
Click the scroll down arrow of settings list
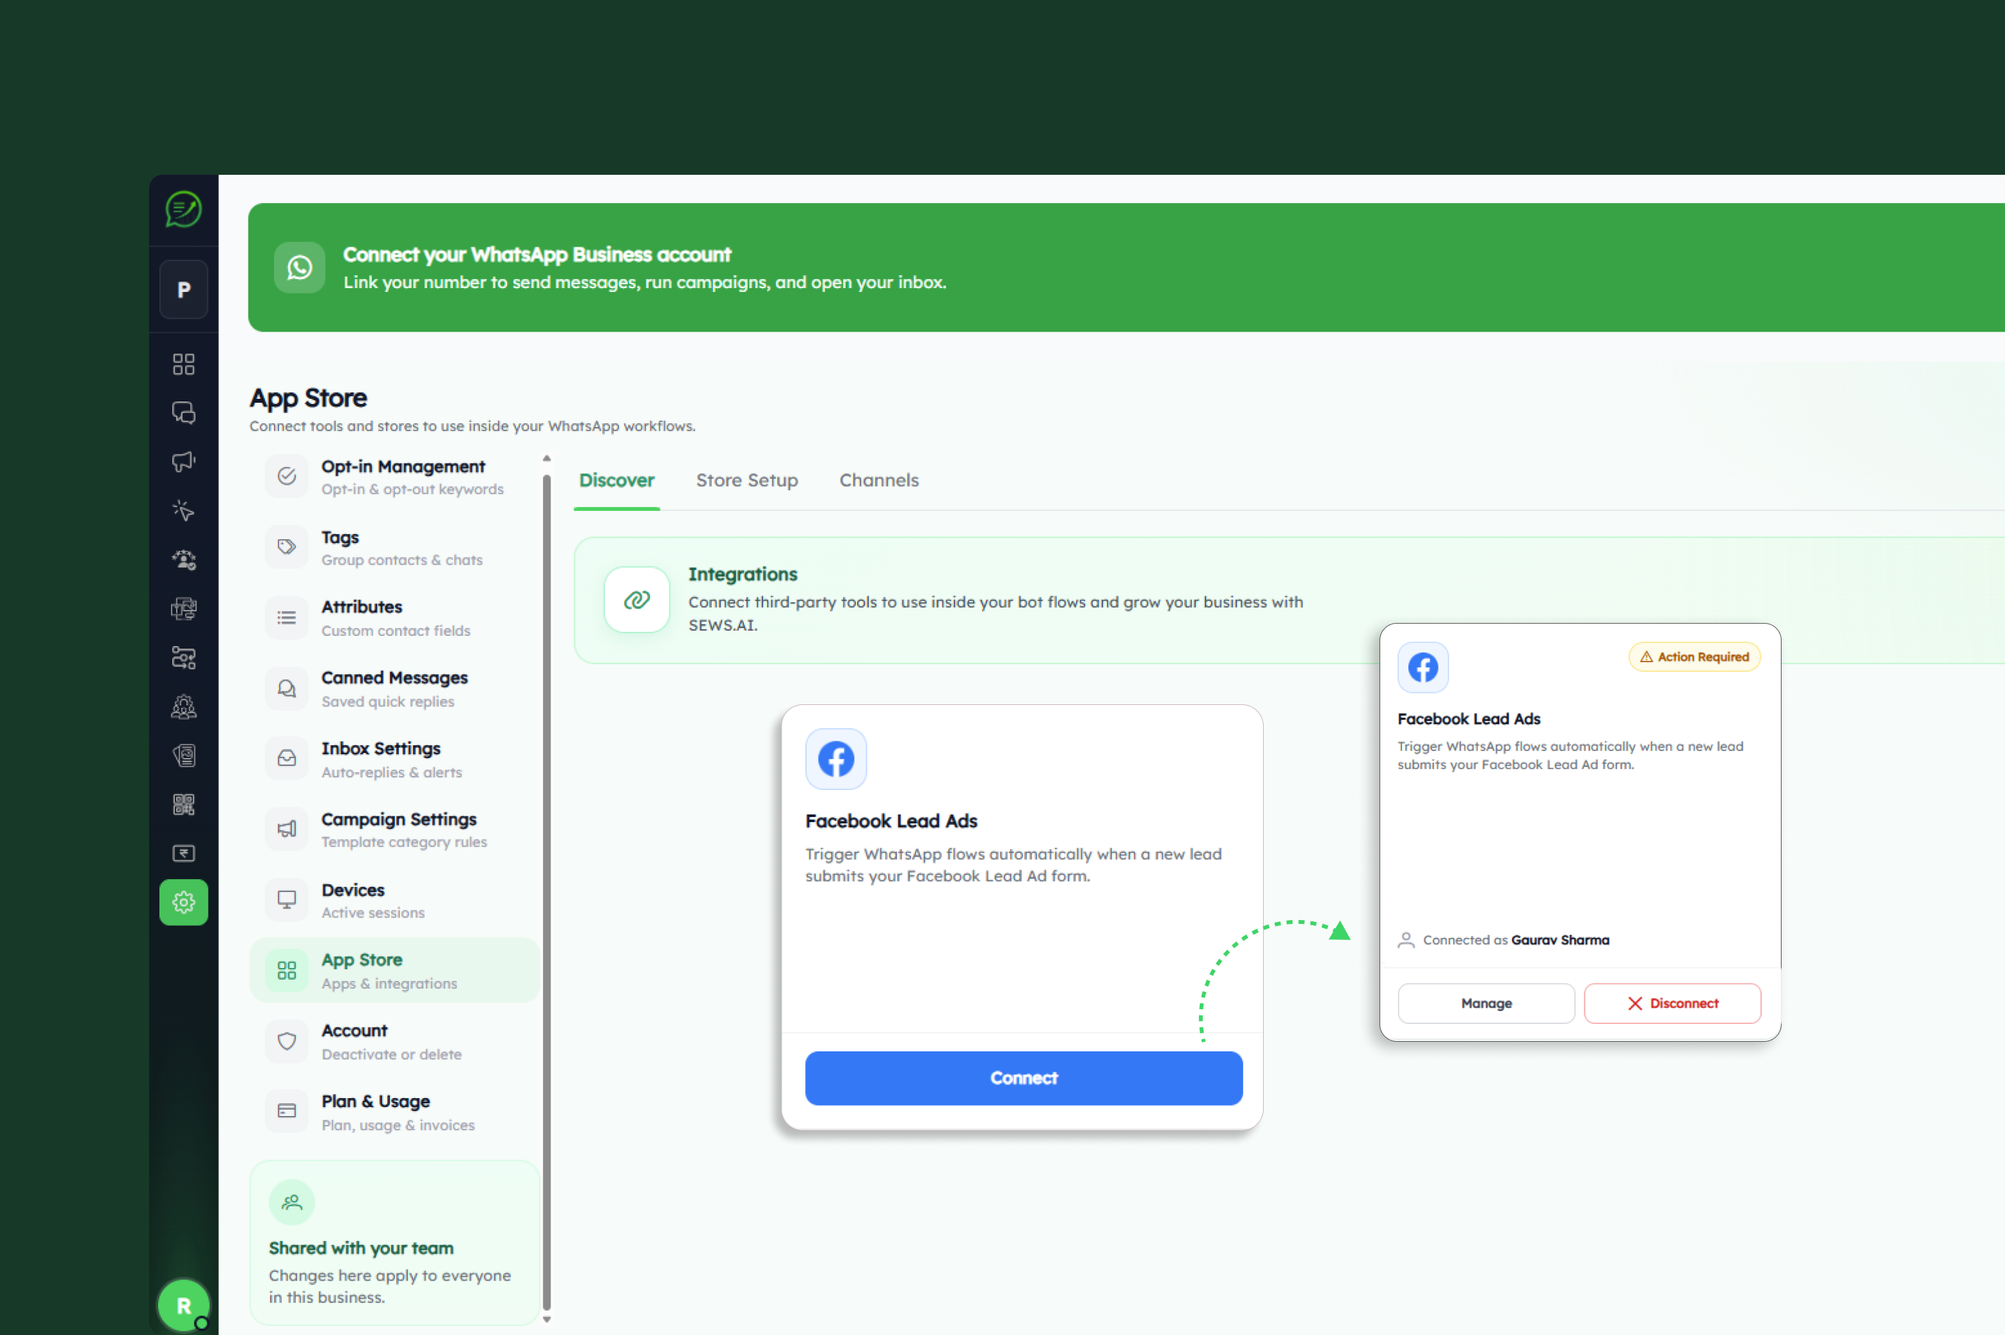546,1320
